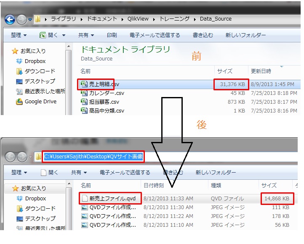The width and height of the screenshot is (304, 244).
Task: Sort by サイズ column in top window
Action: (225, 71)
